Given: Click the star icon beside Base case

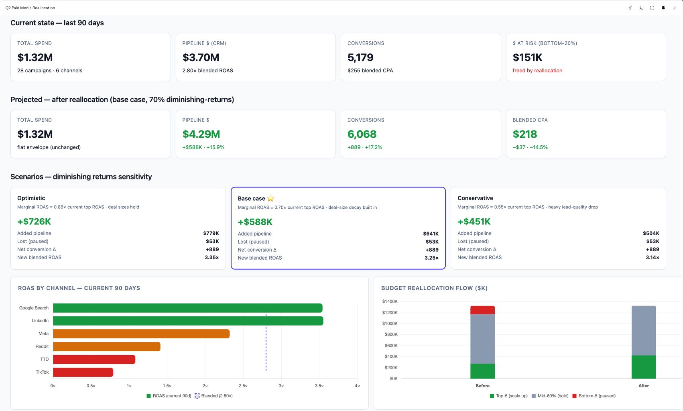Looking at the screenshot, I should (x=270, y=198).
